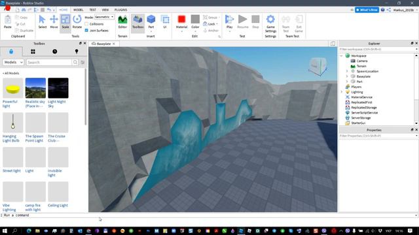The height and width of the screenshot is (235, 419).
Task: Switch to the TEST ribbon tab
Action: [93, 10]
